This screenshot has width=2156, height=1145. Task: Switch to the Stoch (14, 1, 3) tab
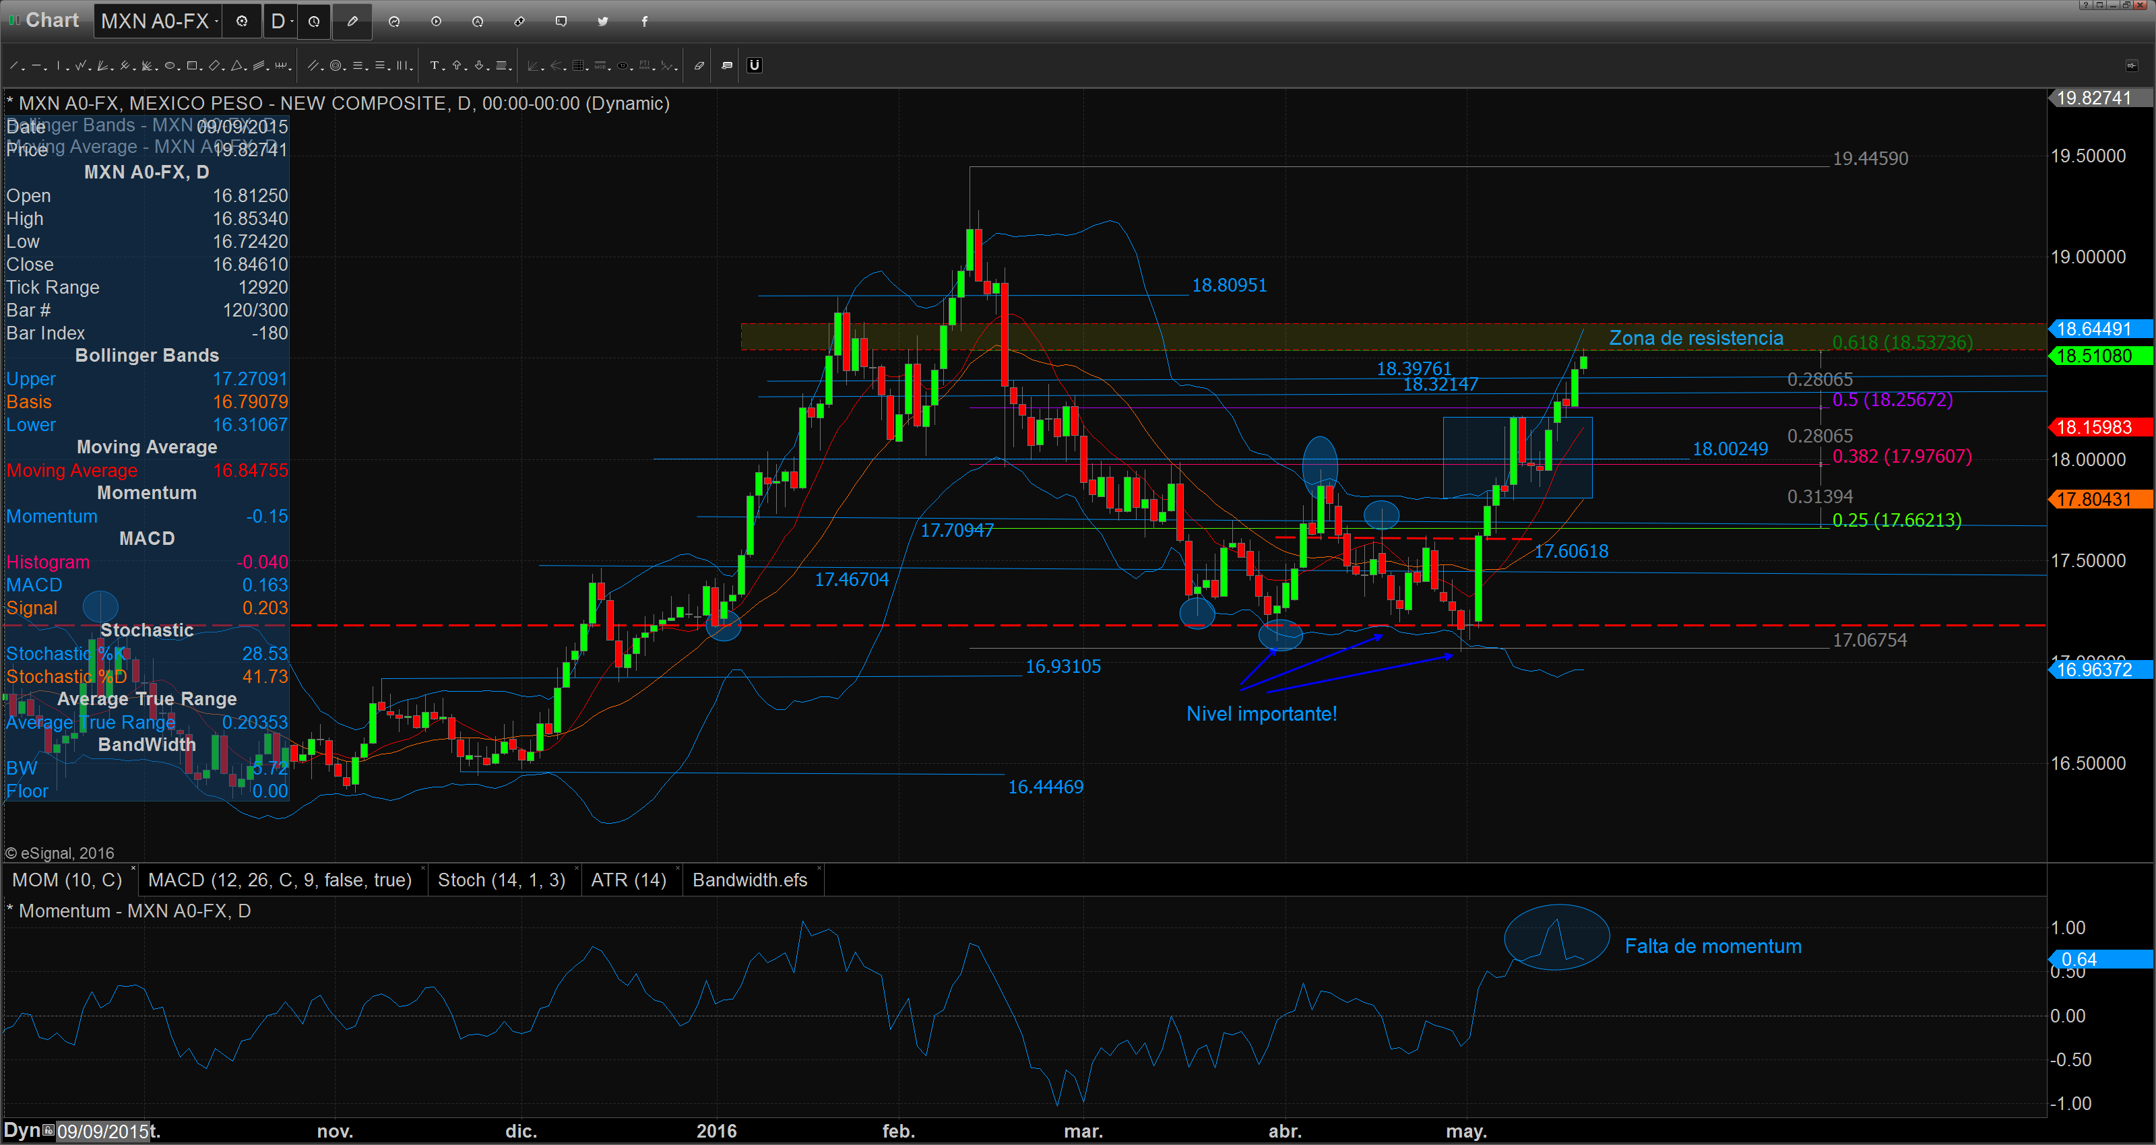coord(502,880)
